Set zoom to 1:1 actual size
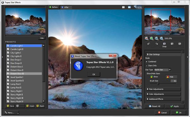Viewport: 190px width, 117px height. (x=161, y=38)
